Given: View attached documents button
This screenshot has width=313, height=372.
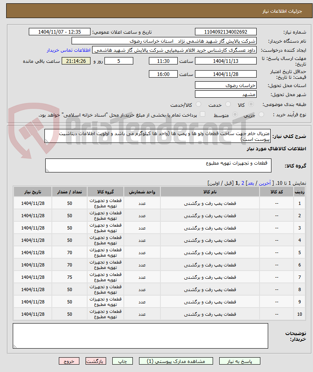Looking at the screenshot, I should [176, 361].
